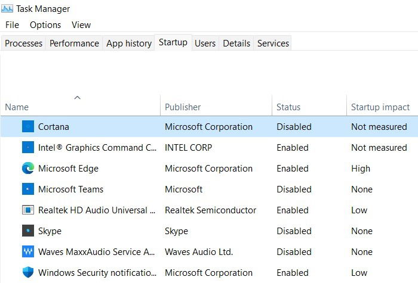Sort by the Startup impact column
The height and width of the screenshot is (283, 418).
click(380, 107)
